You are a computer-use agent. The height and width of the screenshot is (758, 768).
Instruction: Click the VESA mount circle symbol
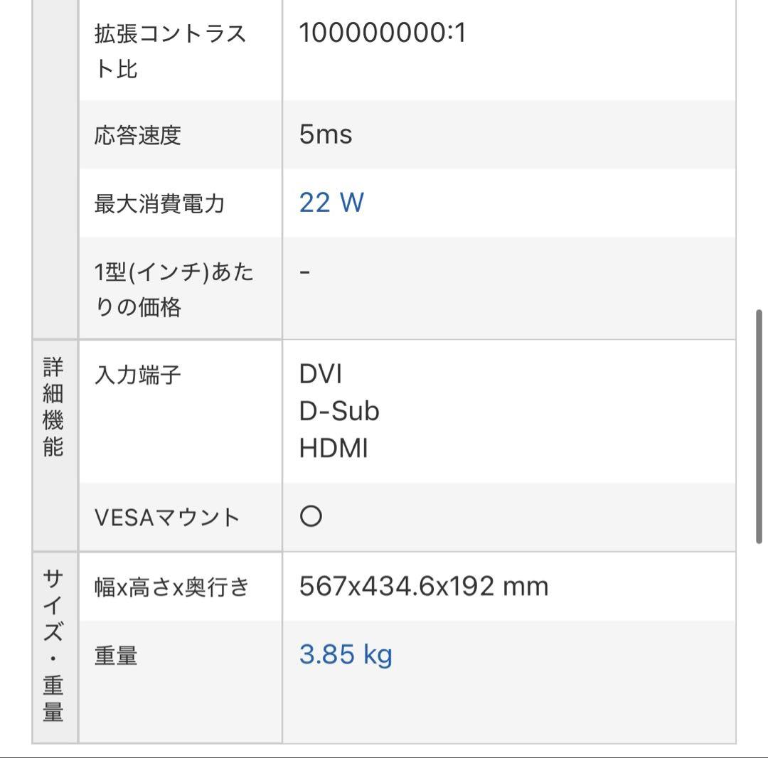point(311,516)
